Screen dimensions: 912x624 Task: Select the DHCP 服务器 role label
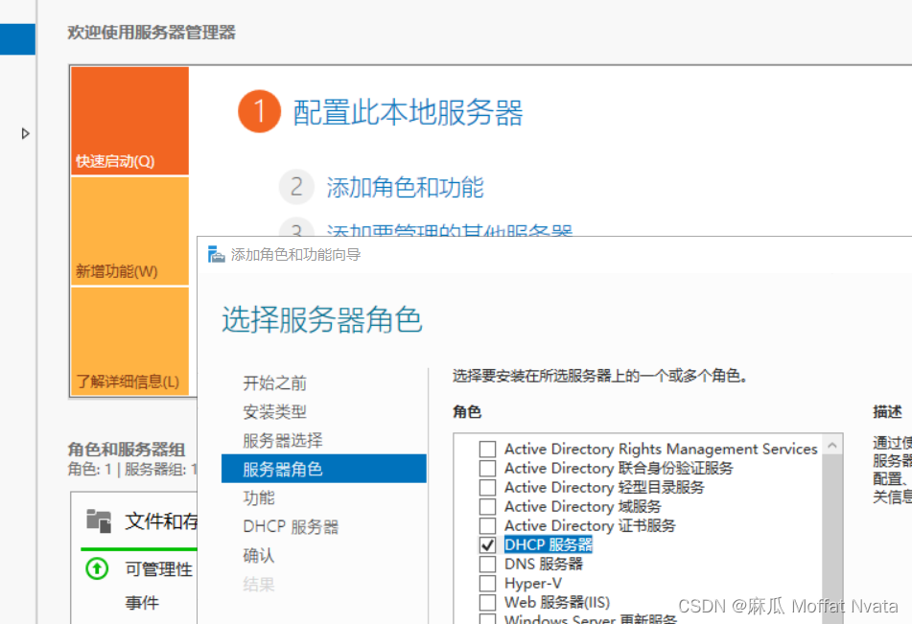coord(549,544)
